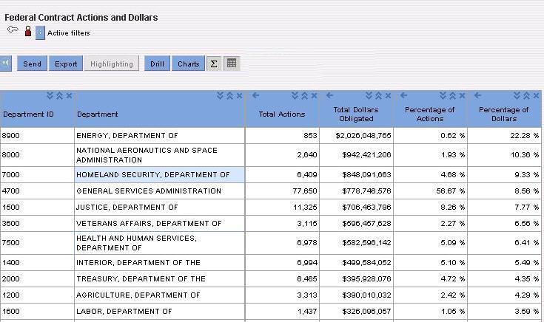Click the greyed Highlighting button
544x322 pixels.
coord(112,64)
